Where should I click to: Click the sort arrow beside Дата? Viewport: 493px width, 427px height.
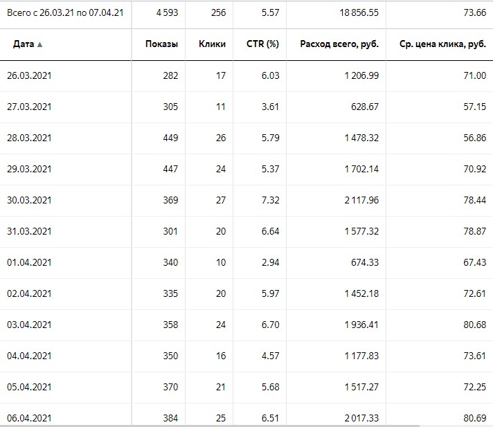39,45
